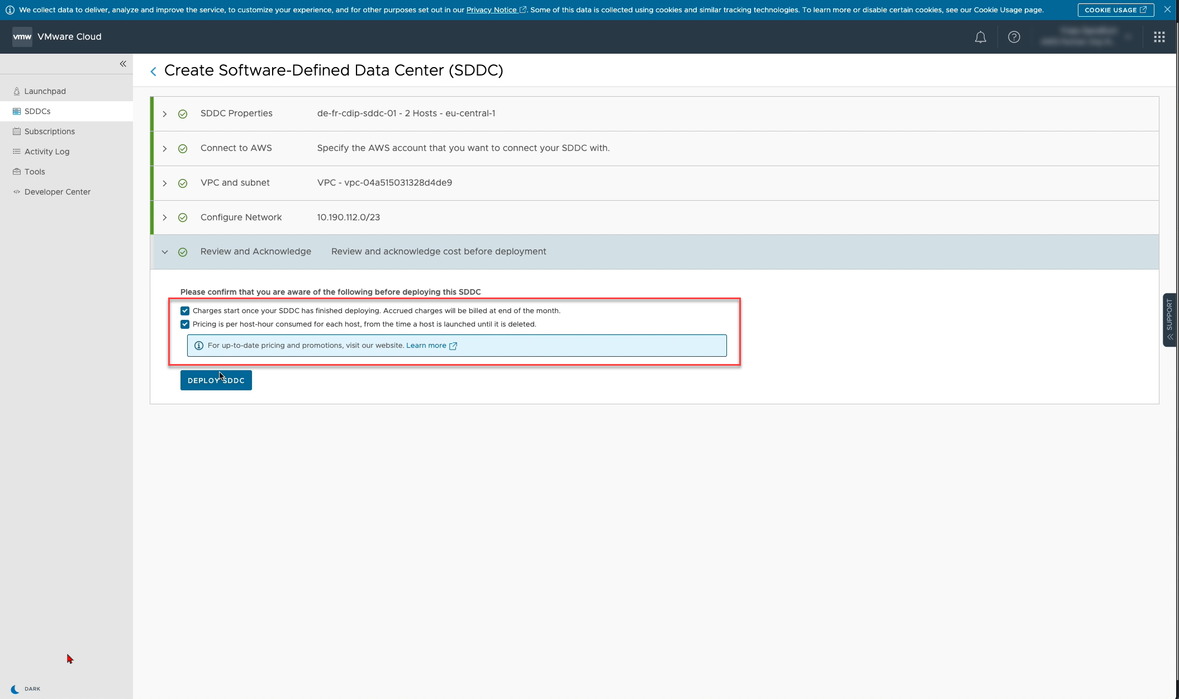Click 'Review and acknowledge cost before deployment' text

439,252
